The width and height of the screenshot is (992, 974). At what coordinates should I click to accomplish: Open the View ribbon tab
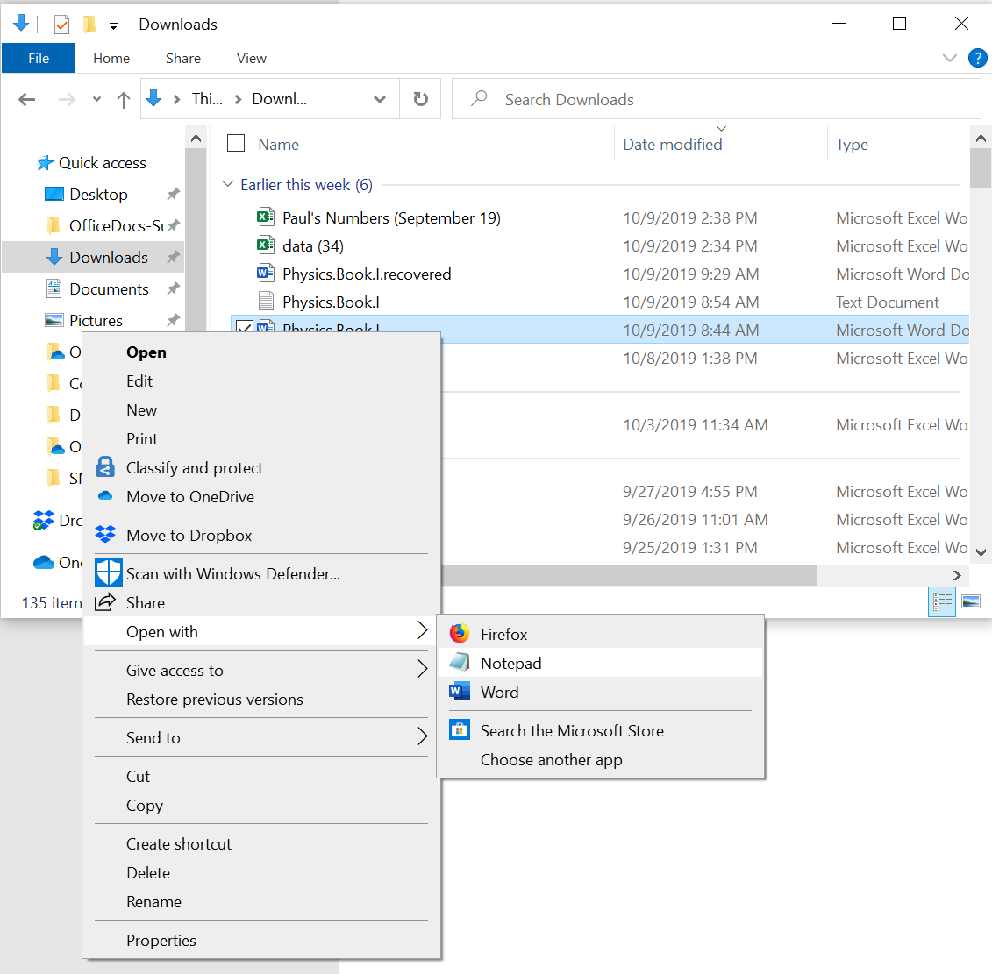[x=251, y=58]
